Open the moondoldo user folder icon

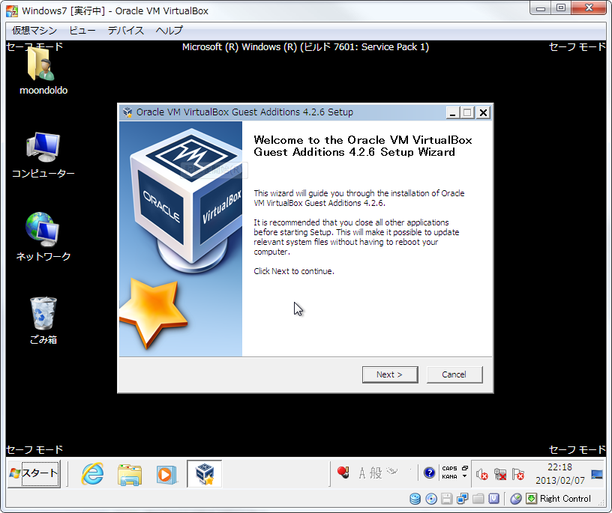tap(43, 69)
